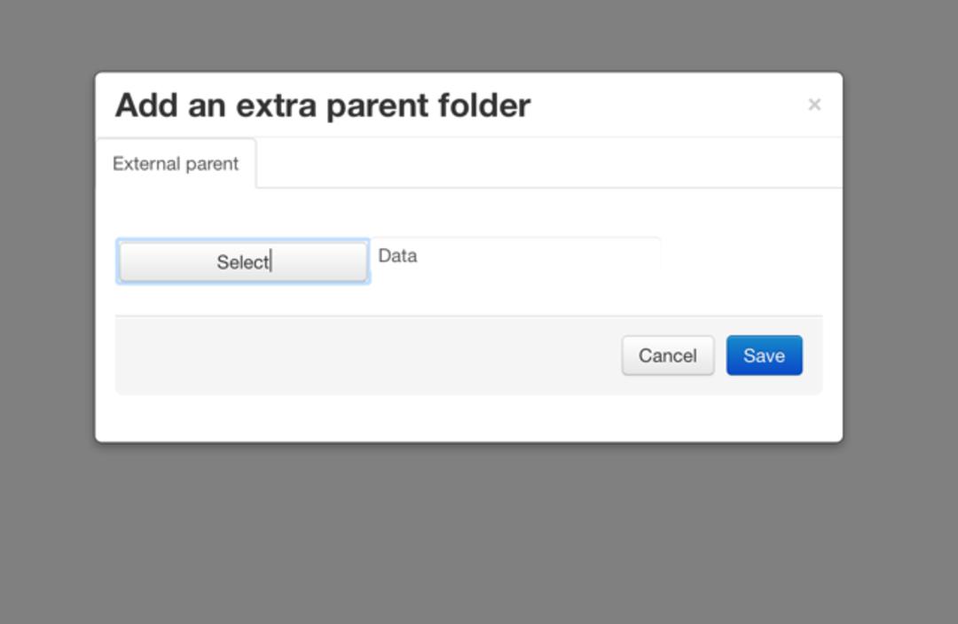Viewport: 958px width, 624px height.
Task: Place the cursor in the field showing 'Data'
Action: [x=515, y=255]
